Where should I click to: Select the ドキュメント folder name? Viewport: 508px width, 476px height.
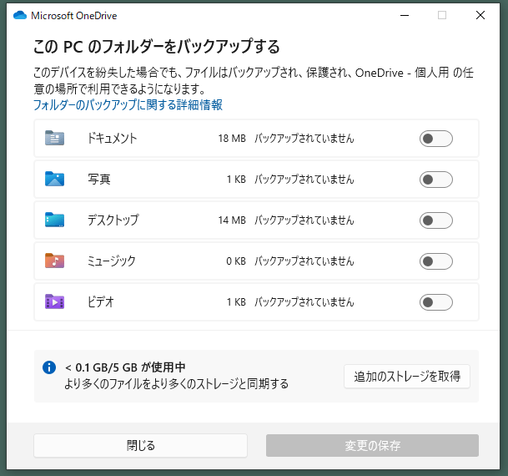click(113, 139)
